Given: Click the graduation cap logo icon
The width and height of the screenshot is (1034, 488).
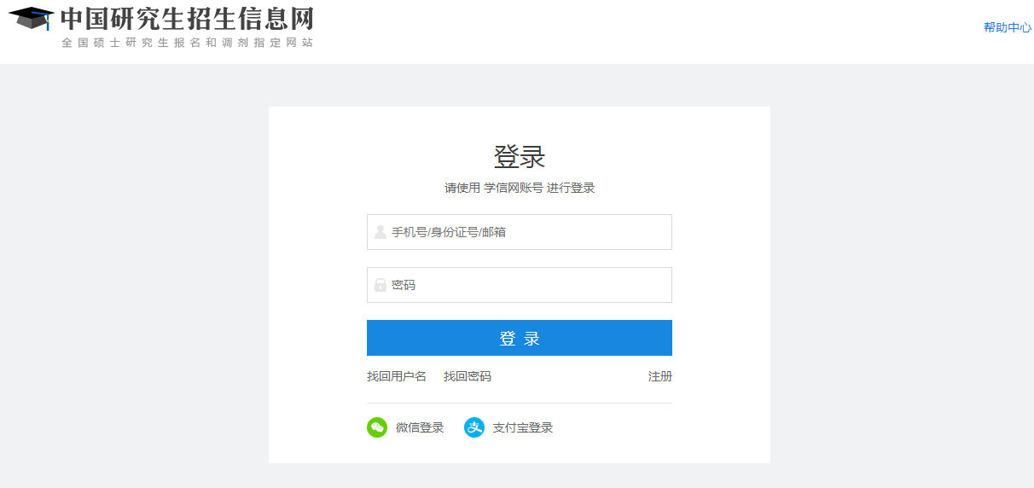Looking at the screenshot, I should coord(31,18).
